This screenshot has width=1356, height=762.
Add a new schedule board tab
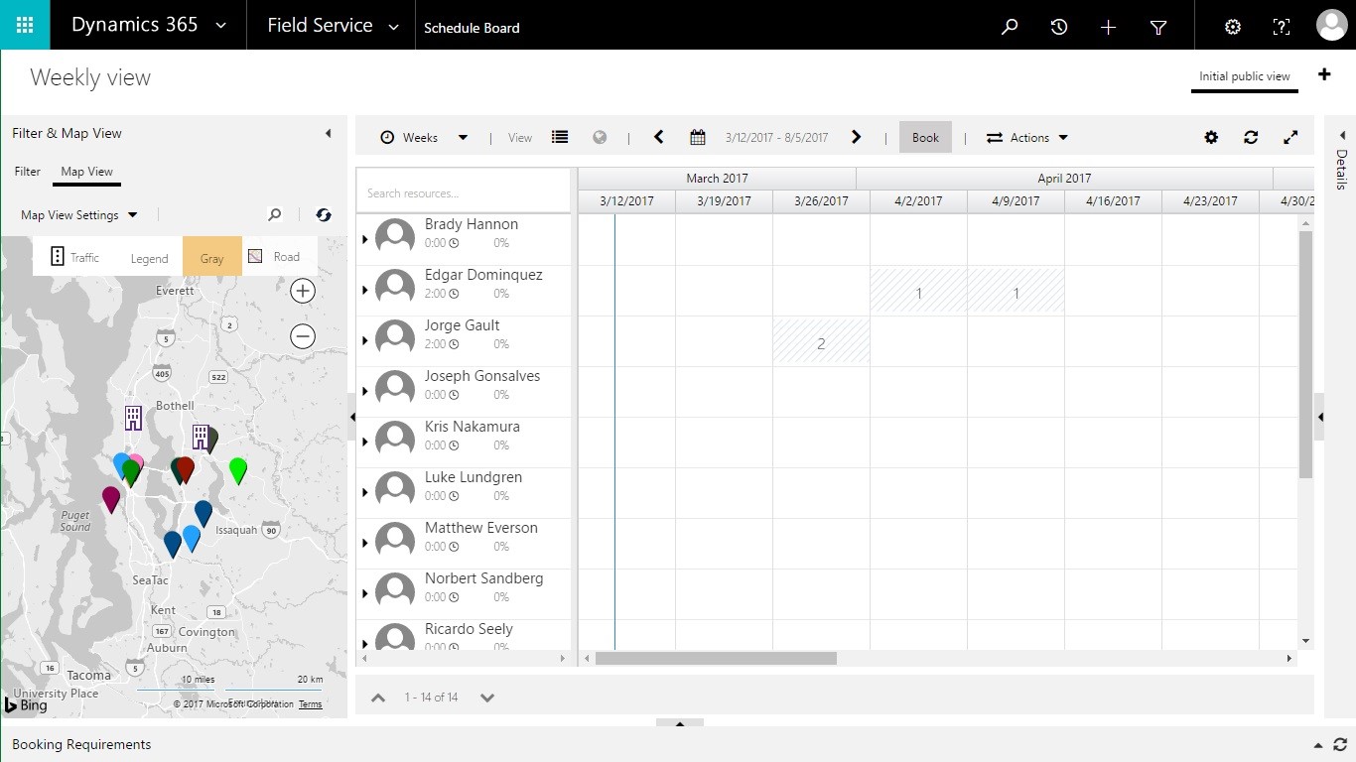[x=1324, y=75]
